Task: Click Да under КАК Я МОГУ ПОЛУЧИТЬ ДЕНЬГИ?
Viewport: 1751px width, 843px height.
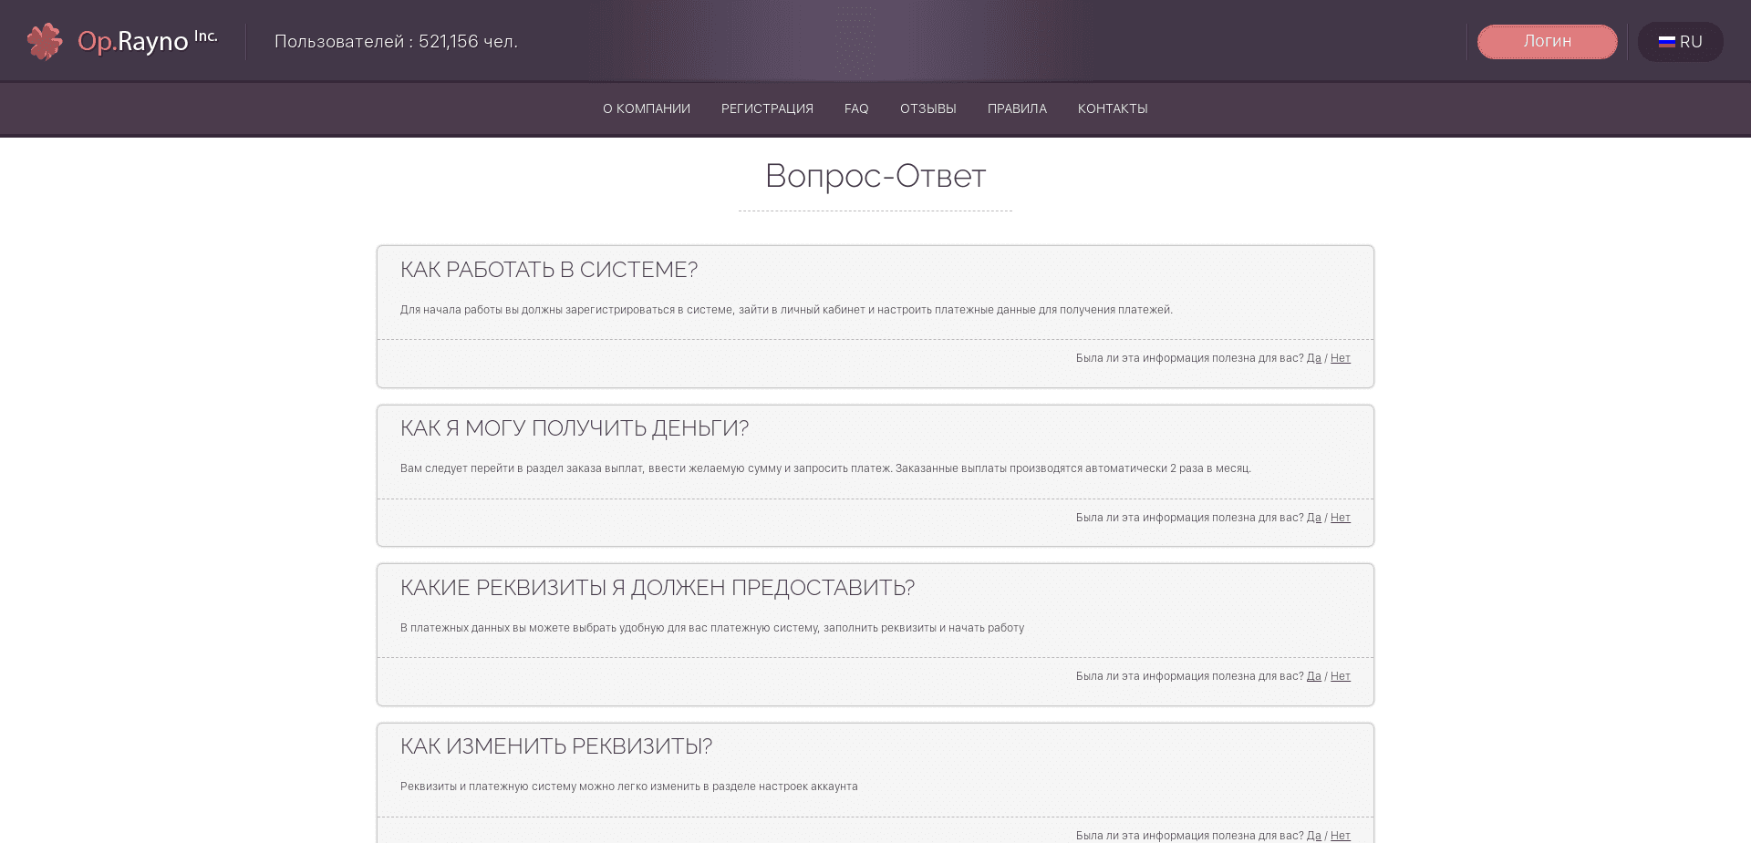Action: 1313,517
